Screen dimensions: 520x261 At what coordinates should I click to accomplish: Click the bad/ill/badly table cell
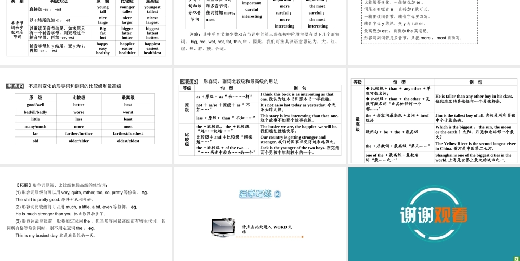tap(35, 112)
